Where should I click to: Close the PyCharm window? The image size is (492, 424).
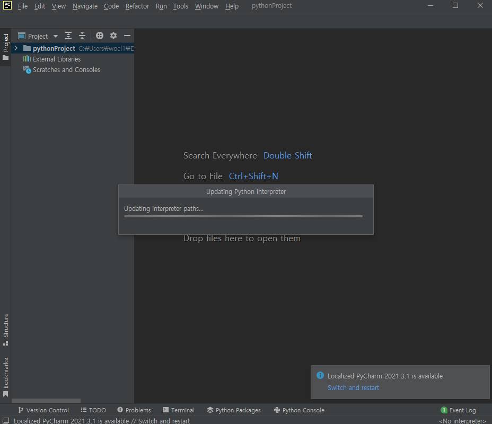pyautogui.click(x=480, y=6)
